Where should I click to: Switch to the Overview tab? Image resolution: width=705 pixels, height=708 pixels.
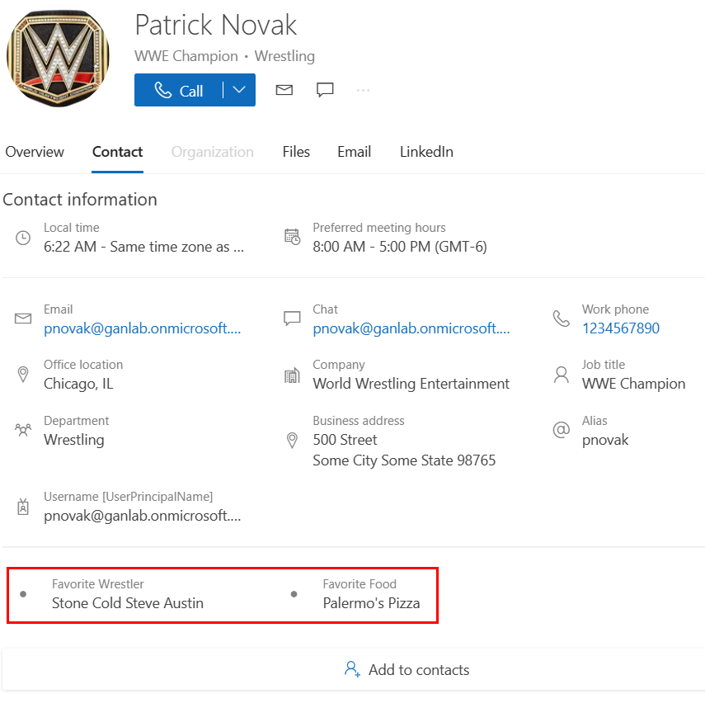[35, 152]
